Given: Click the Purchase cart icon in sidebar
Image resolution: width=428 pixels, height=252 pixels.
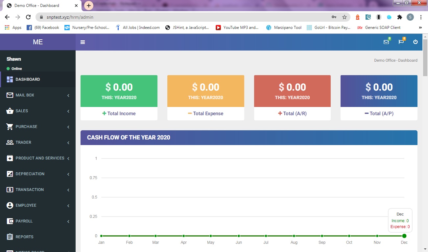Looking at the screenshot, I should (x=10, y=127).
